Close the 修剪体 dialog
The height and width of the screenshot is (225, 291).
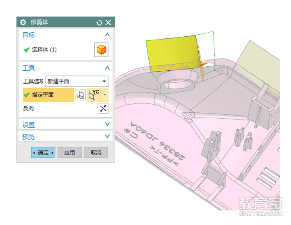point(108,23)
